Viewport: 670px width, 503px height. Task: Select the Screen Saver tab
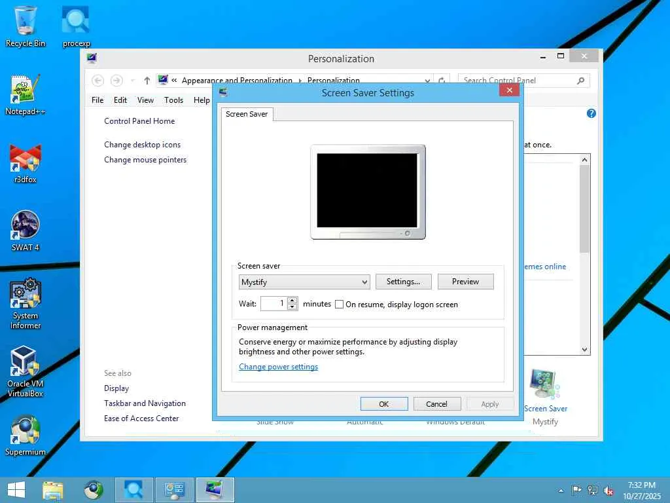pos(247,114)
